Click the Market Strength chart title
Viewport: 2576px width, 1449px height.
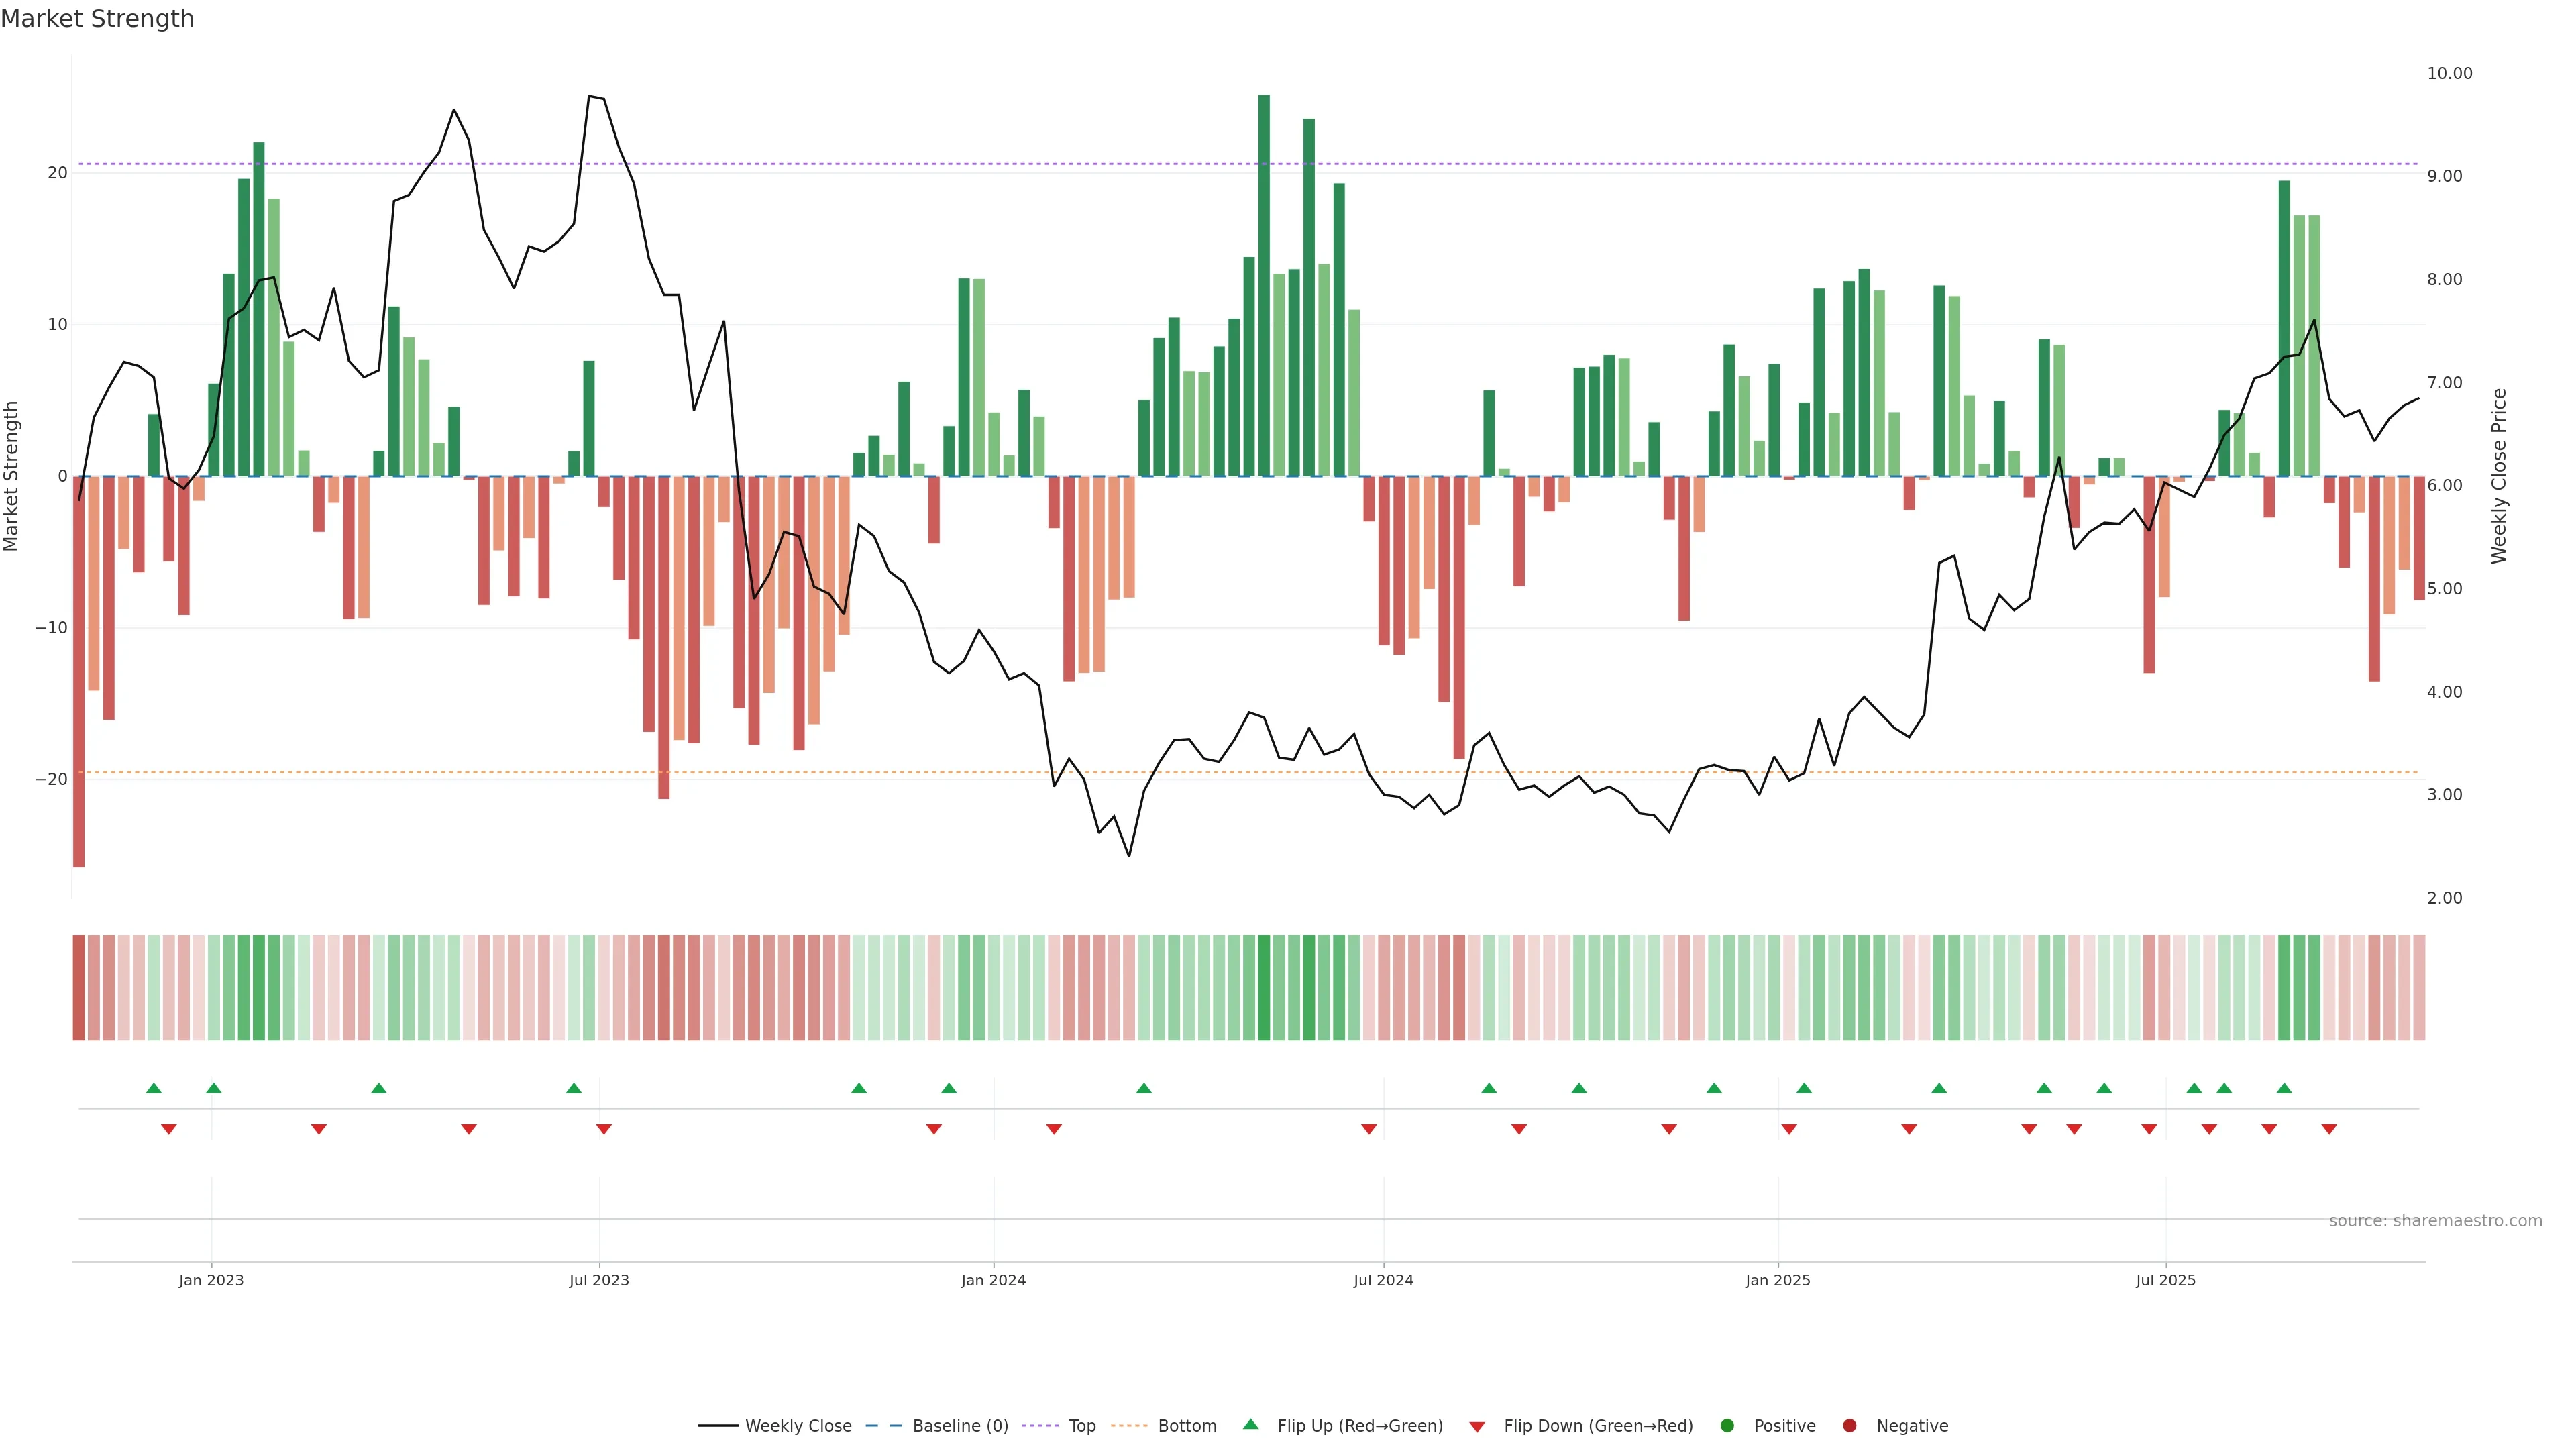97,19
